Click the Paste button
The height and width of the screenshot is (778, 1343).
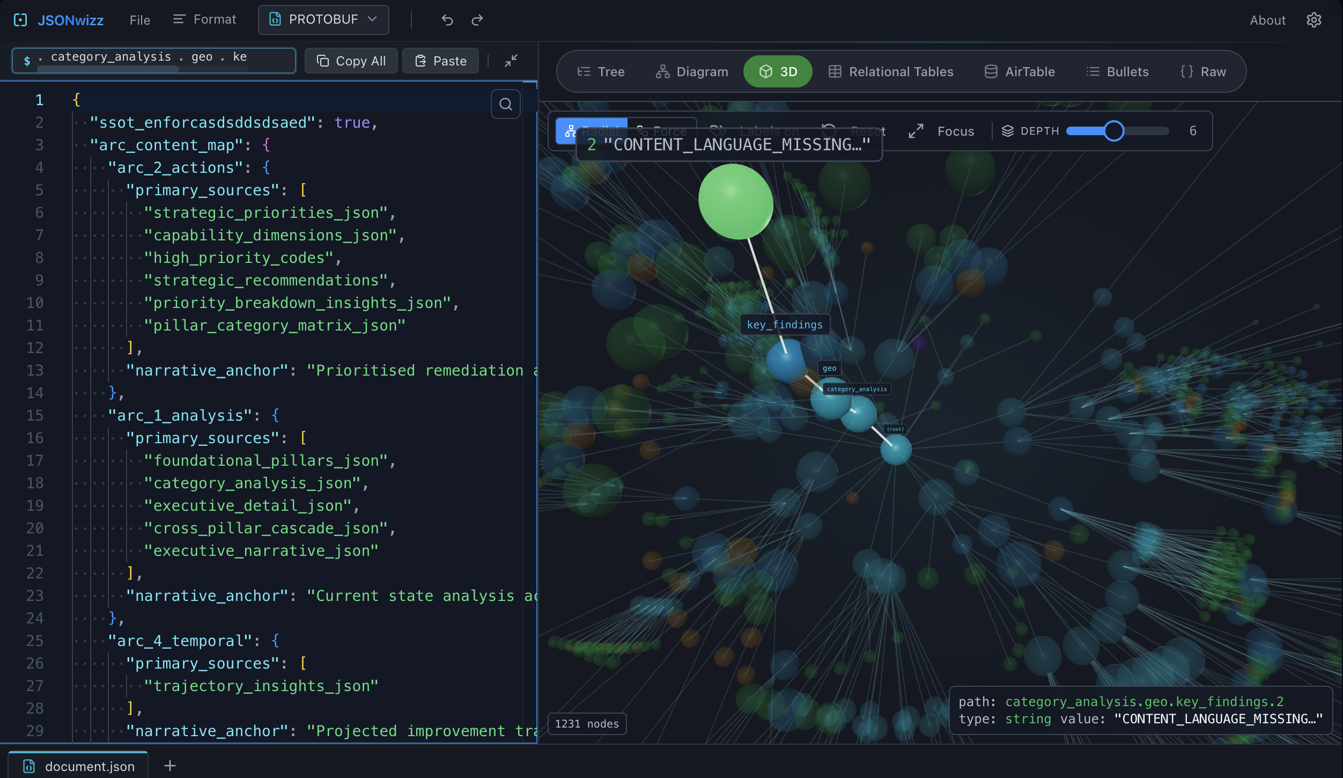coord(441,61)
